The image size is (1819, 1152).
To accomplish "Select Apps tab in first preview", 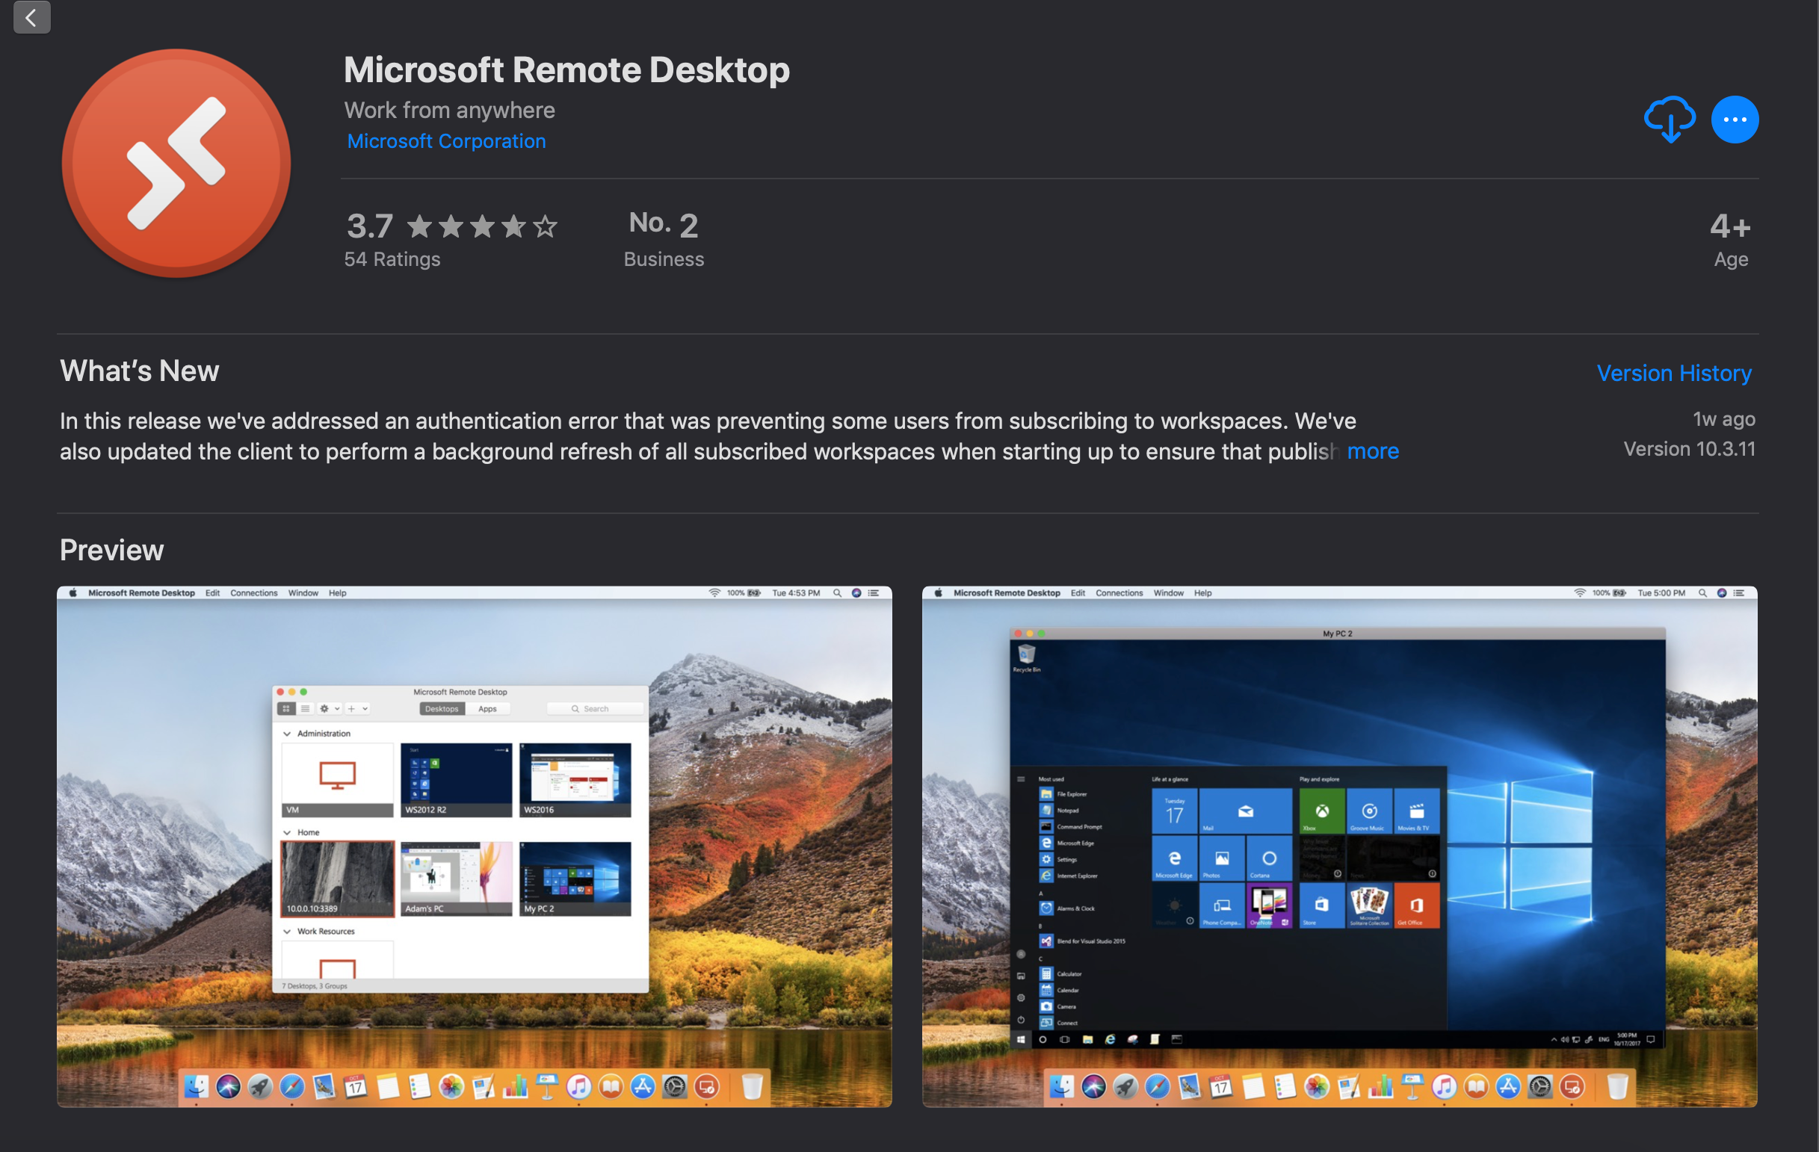I will pyautogui.click(x=487, y=709).
